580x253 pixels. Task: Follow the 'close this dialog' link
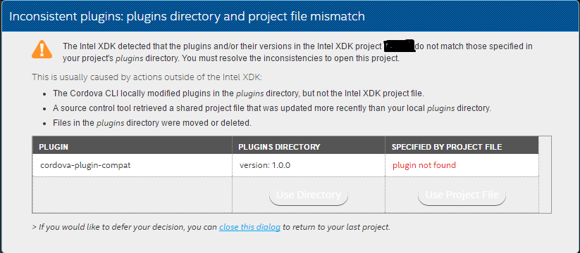tap(249, 227)
